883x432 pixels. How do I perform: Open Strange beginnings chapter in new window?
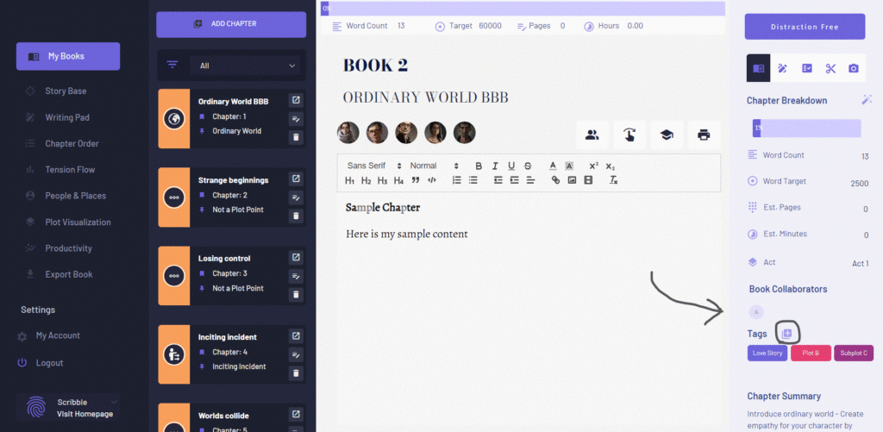click(296, 179)
